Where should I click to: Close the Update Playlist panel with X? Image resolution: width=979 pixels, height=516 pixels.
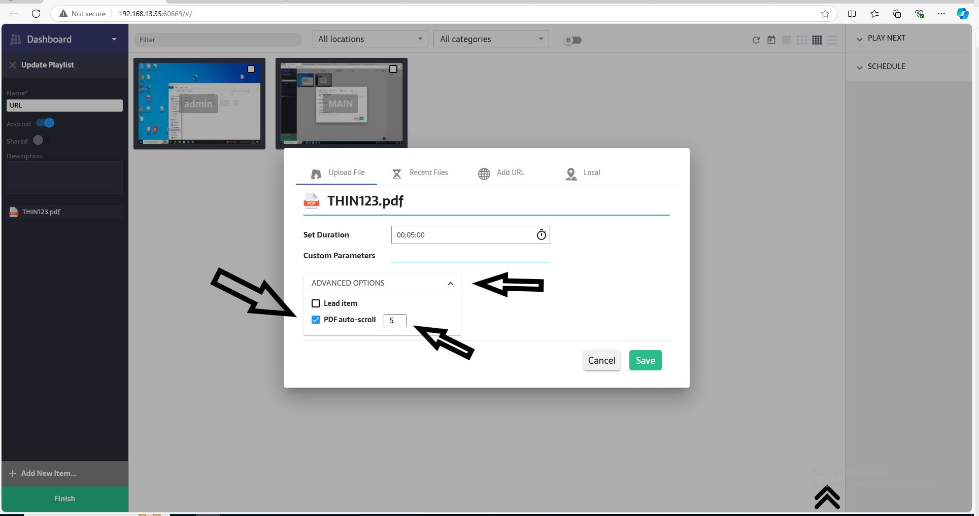click(13, 65)
